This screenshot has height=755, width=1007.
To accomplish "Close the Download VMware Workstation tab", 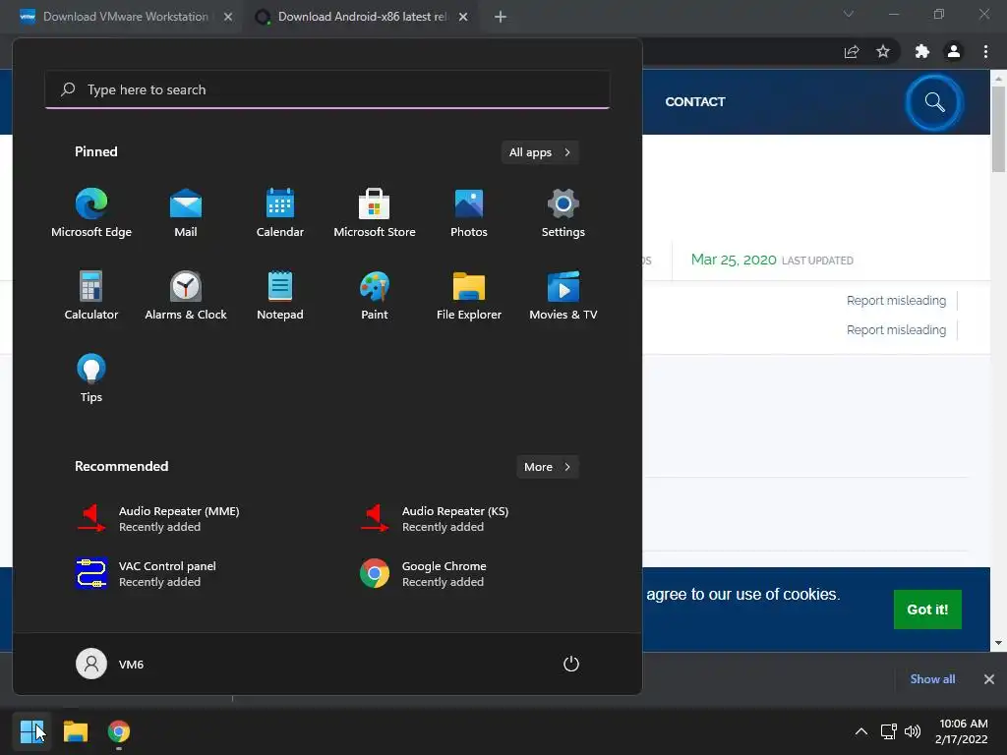I will 228,17.
